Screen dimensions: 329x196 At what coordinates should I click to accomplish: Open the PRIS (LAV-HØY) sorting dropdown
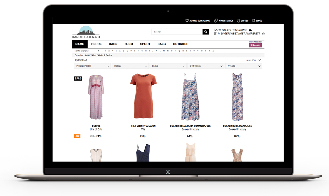tap(92, 66)
